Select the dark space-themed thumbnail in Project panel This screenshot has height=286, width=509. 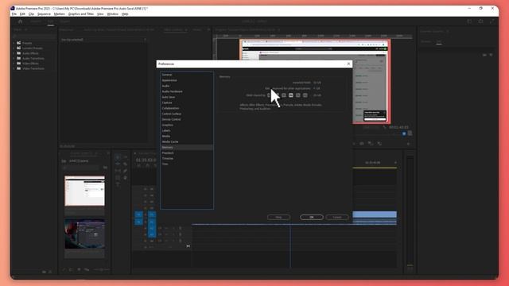pos(85,234)
